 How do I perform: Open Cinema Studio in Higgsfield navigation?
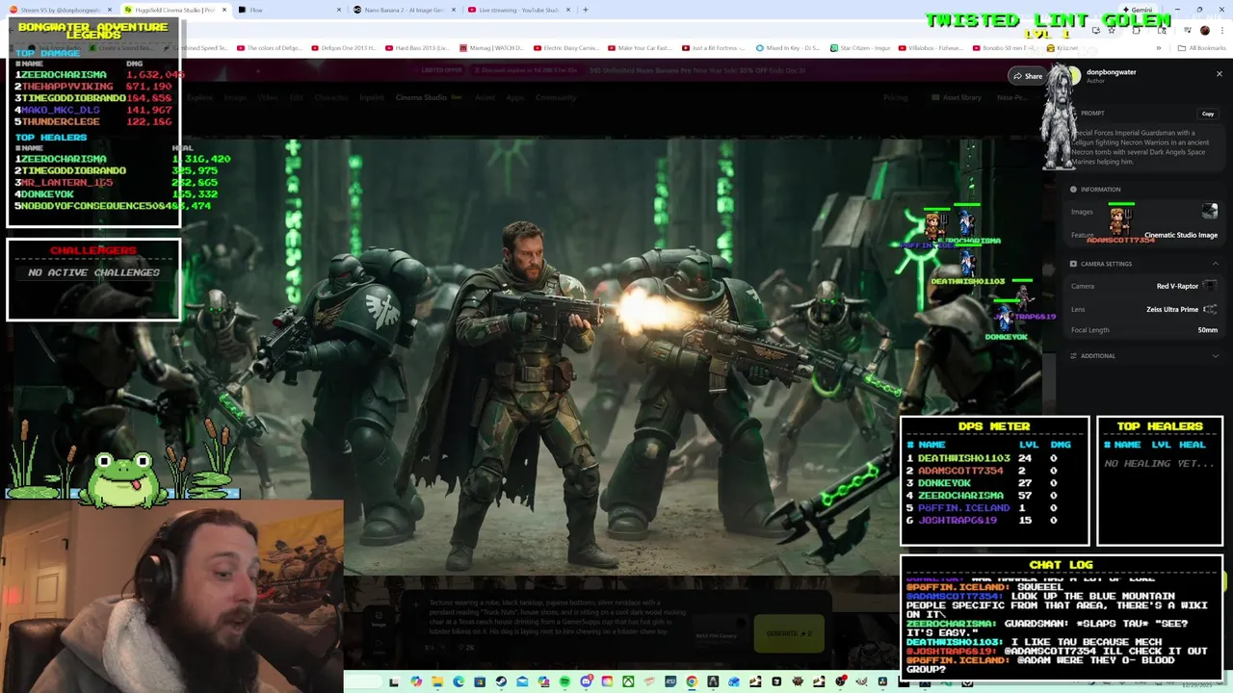(421, 97)
